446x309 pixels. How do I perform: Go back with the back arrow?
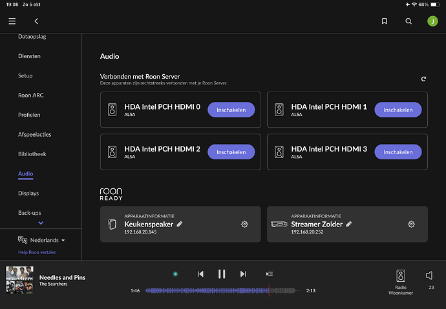click(x=36, y=21)
